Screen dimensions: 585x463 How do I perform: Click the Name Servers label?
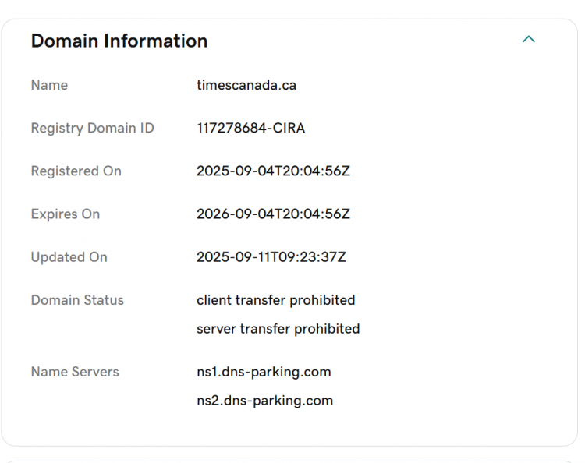(x=75, y=372)
